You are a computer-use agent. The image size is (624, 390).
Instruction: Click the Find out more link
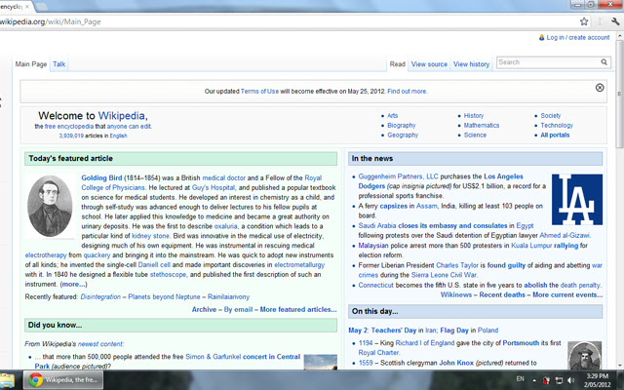pyautogui.click(x=408, y=91)
